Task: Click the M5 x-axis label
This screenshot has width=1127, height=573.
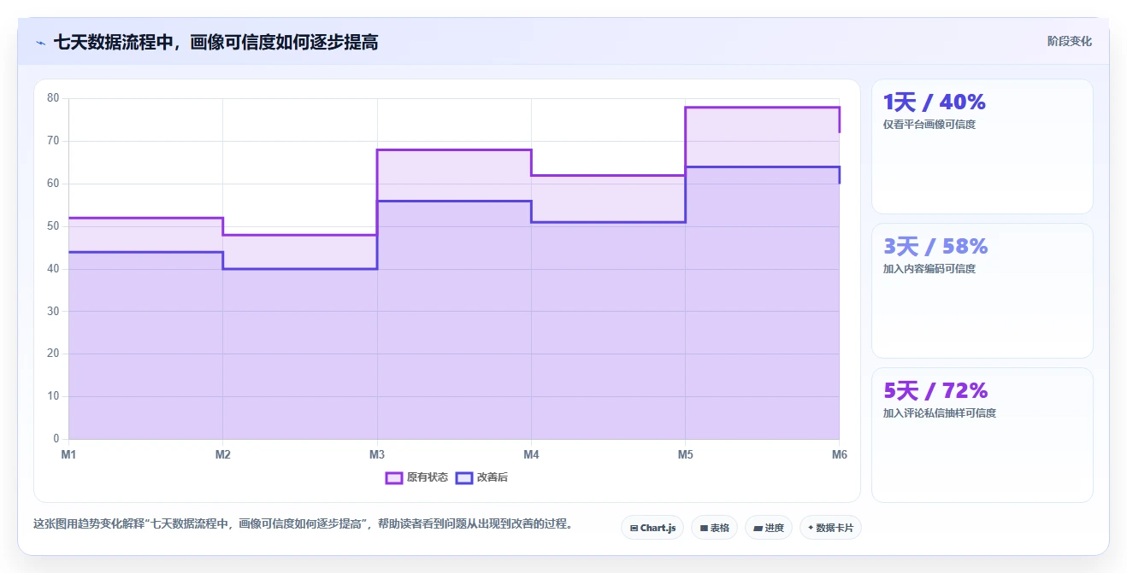Action: tap(686, 454)
